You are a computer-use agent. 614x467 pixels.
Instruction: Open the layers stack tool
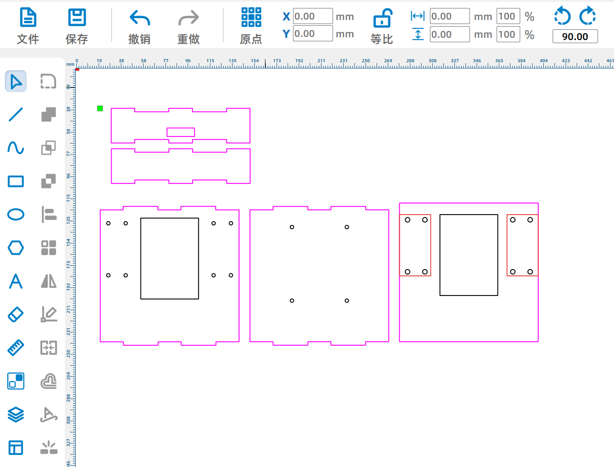pos(16,415)
